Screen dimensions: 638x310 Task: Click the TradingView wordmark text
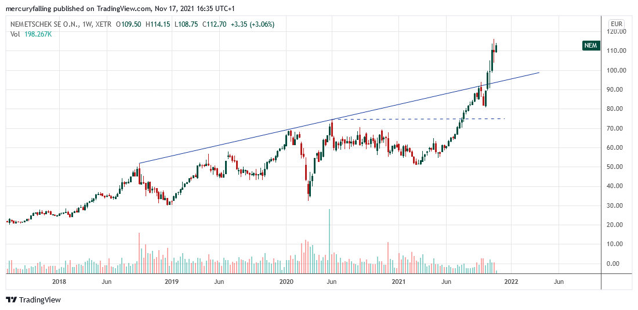[39, 300]
